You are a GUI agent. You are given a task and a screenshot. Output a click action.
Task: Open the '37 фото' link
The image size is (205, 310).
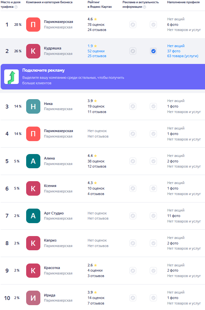pos(174,51)
